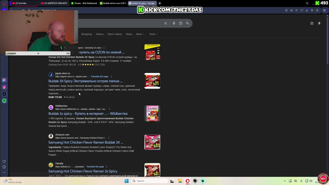Switch to Stream - Kick Dashboard tab

84,3
